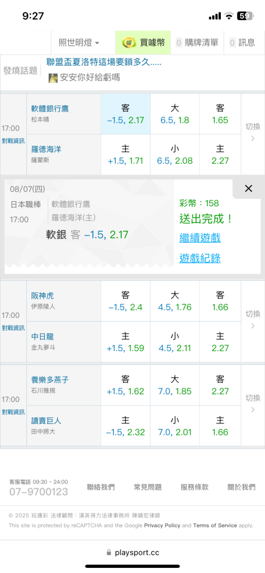Screen dimensions: 265x573
Task: Open hot topic 聯盟盃夏洛特這場要鎖多久
Action: [104, 62]
